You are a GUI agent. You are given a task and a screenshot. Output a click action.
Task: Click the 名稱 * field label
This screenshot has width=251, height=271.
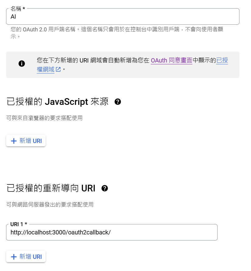click(18, 9)
